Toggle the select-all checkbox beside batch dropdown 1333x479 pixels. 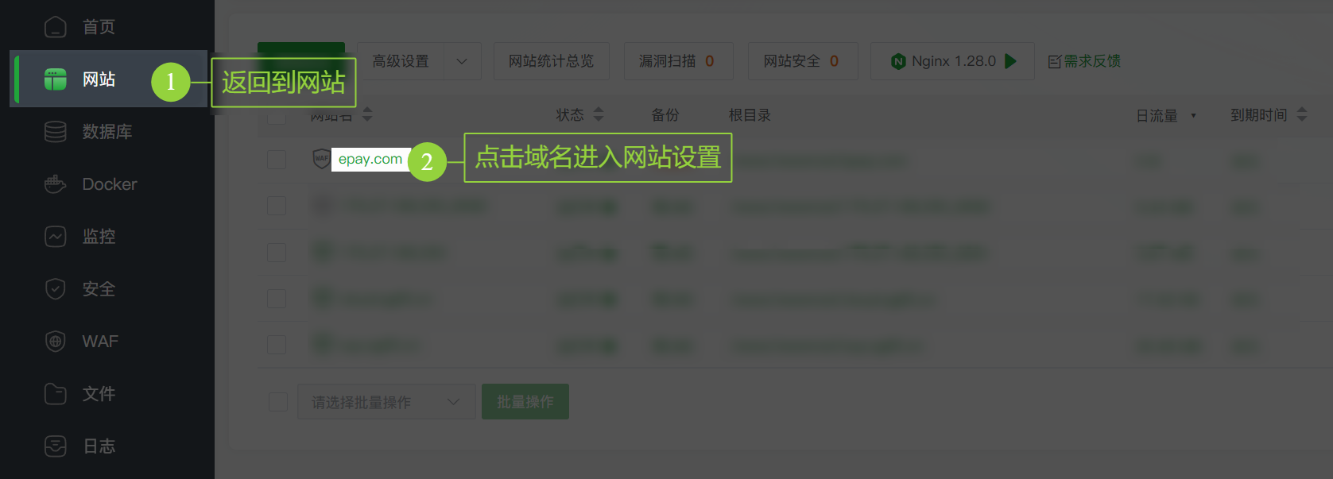[278, 402]
